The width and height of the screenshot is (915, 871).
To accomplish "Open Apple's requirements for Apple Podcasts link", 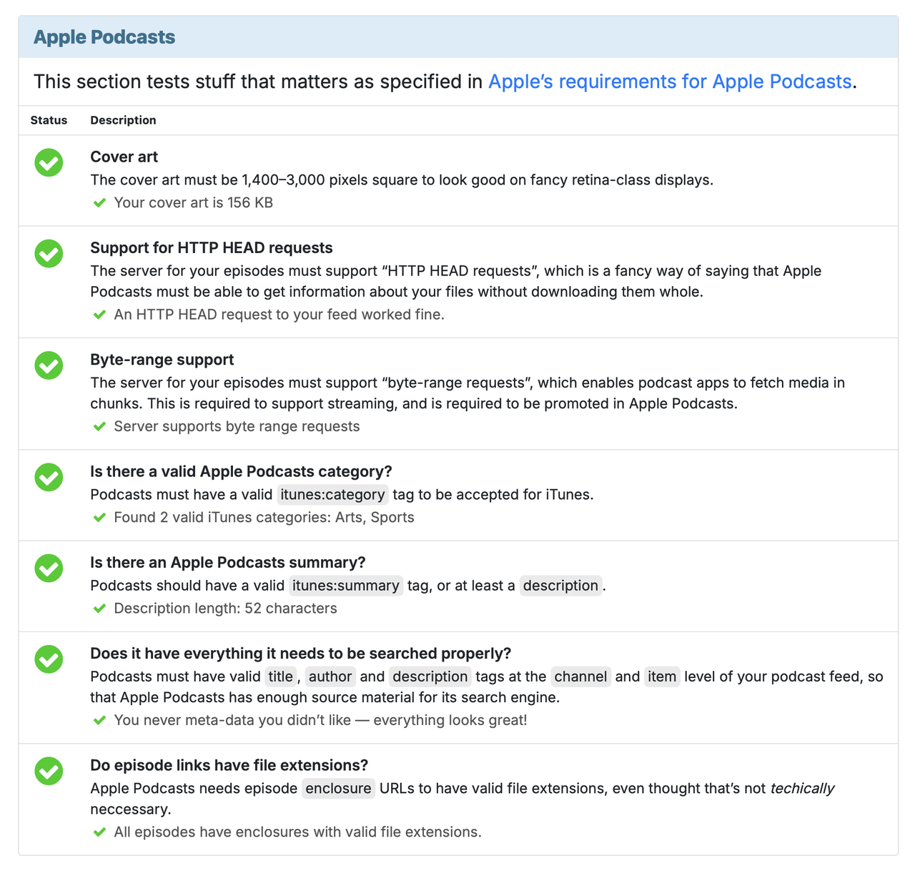I will click(669, 82).
